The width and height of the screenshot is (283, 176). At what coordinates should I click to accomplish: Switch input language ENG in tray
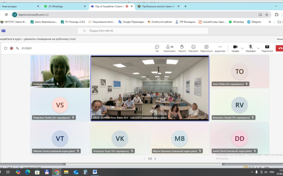click(272, 172)
